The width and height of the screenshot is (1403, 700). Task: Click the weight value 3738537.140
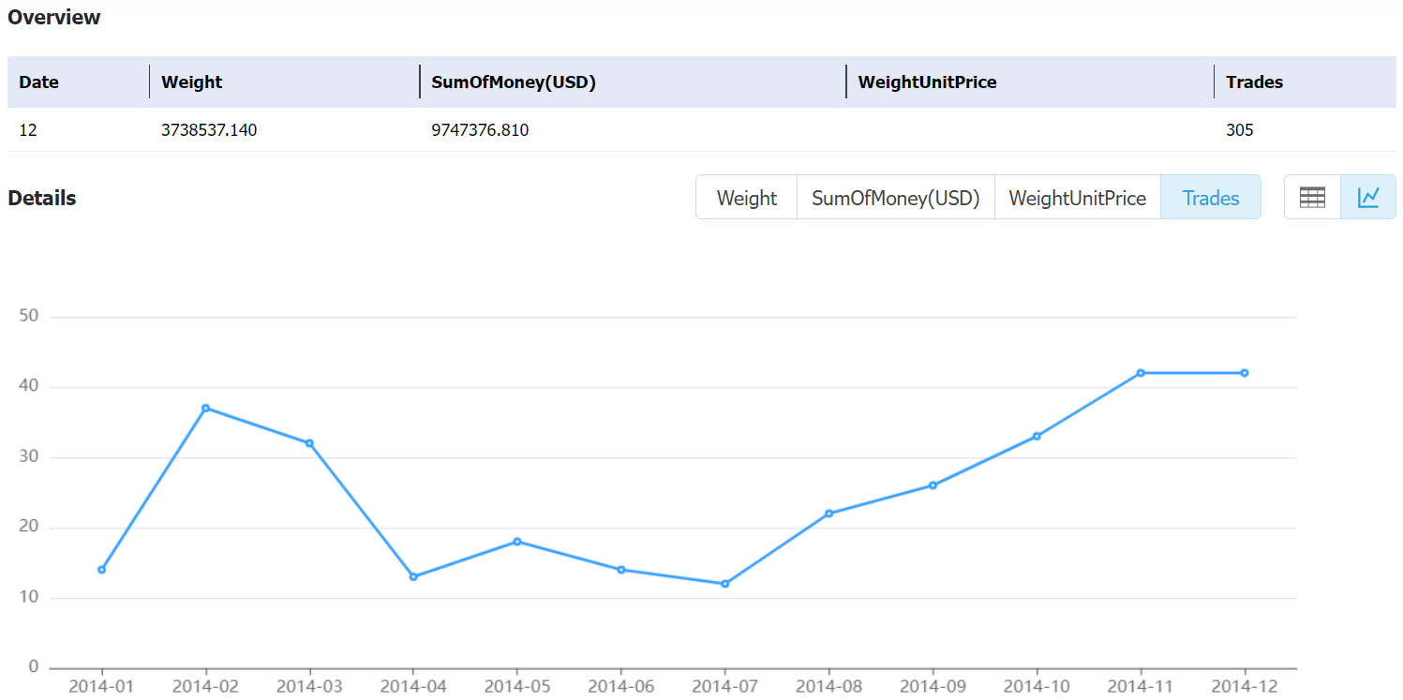209,130
